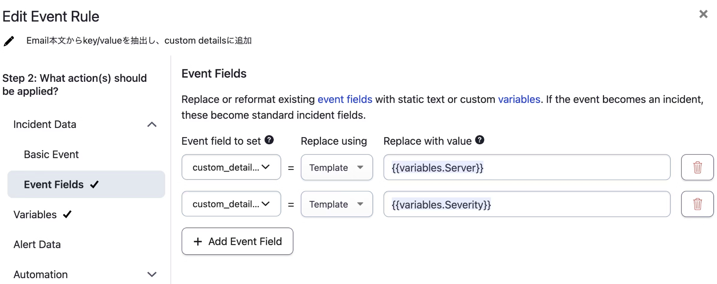This screenshot has height=284, width=717.
Task: Click the pencil edit icon beside rule name
Action: pos(9,41)
